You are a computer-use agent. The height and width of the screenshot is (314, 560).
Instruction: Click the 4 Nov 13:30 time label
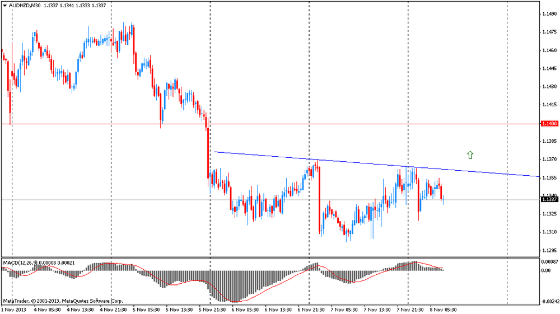click(80, 310)
